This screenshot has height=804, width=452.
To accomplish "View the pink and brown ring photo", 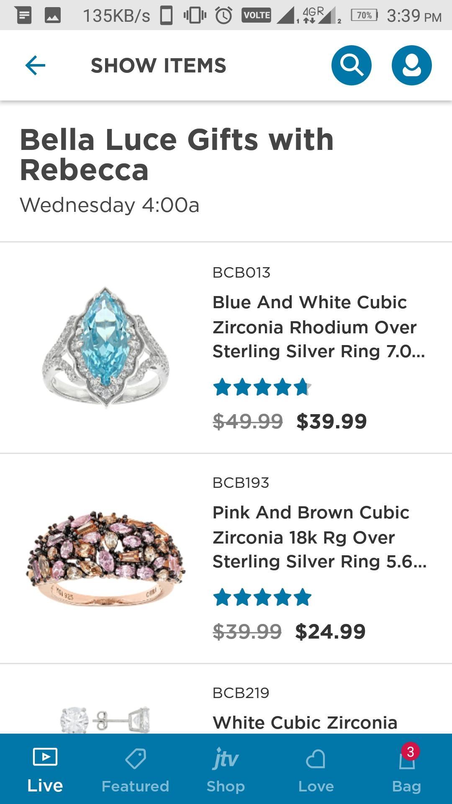I will pyautogui.click(x=105, y=557).
